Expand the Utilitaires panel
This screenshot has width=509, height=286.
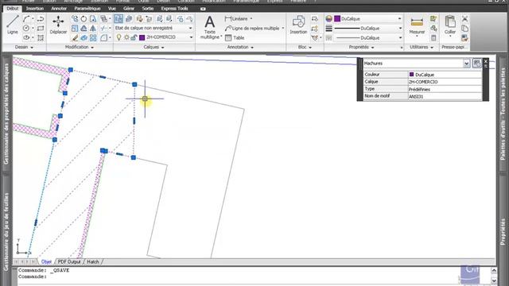coord(422,47)
